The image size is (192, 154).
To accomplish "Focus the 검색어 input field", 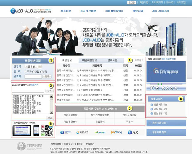I will (x=33, y=76).
